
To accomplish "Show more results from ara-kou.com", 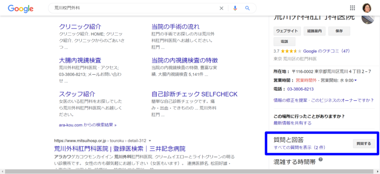I will (88, 125).
